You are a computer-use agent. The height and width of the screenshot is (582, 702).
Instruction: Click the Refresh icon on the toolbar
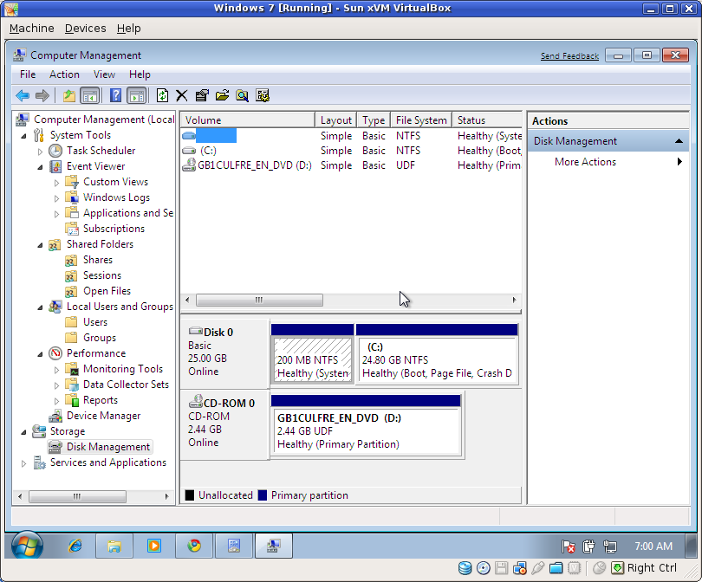tap(163, 95)
